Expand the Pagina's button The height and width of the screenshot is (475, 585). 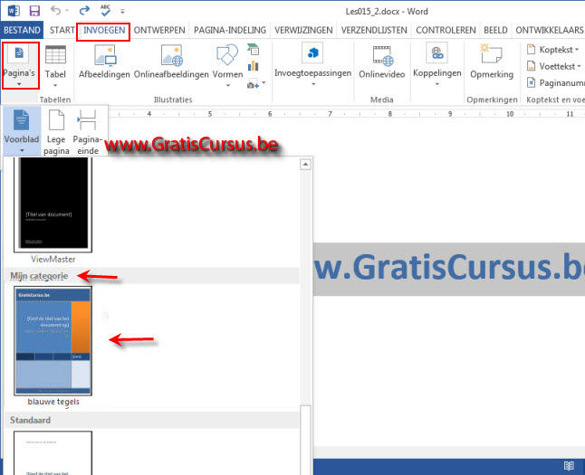[20, 66]
